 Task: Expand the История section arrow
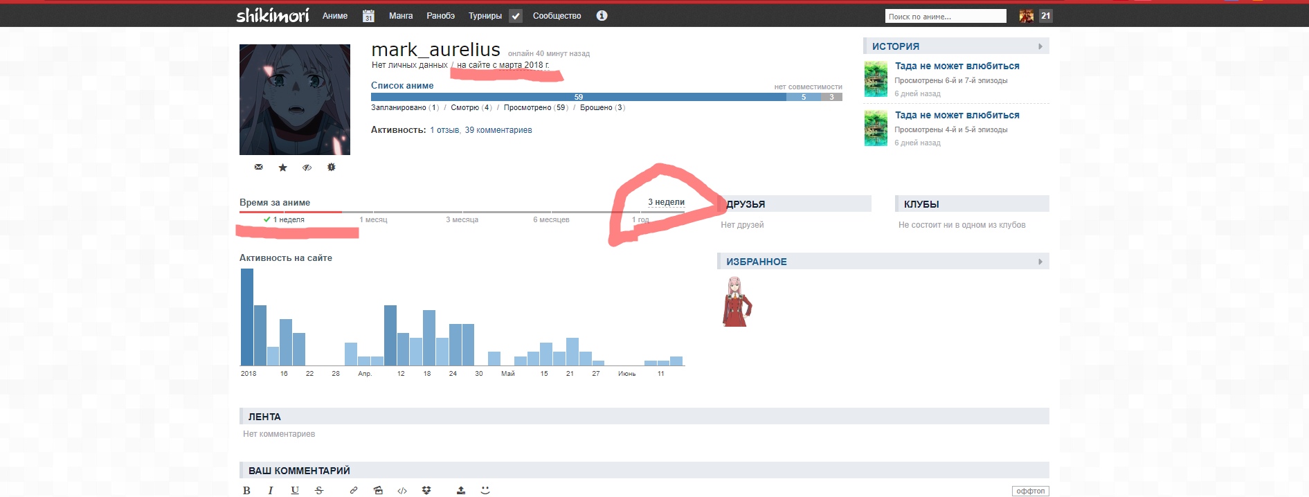coord(1040,46)
